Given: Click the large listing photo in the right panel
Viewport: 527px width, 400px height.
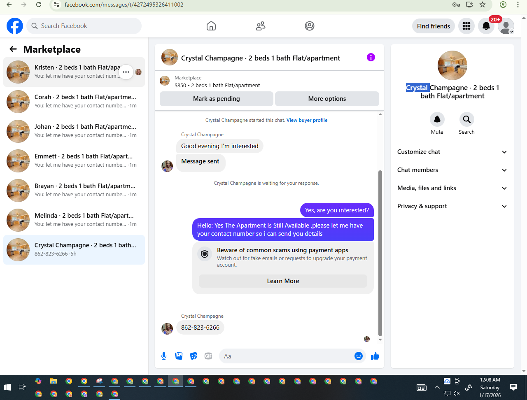Looking at the screenshot, I should tap(452, 65).
